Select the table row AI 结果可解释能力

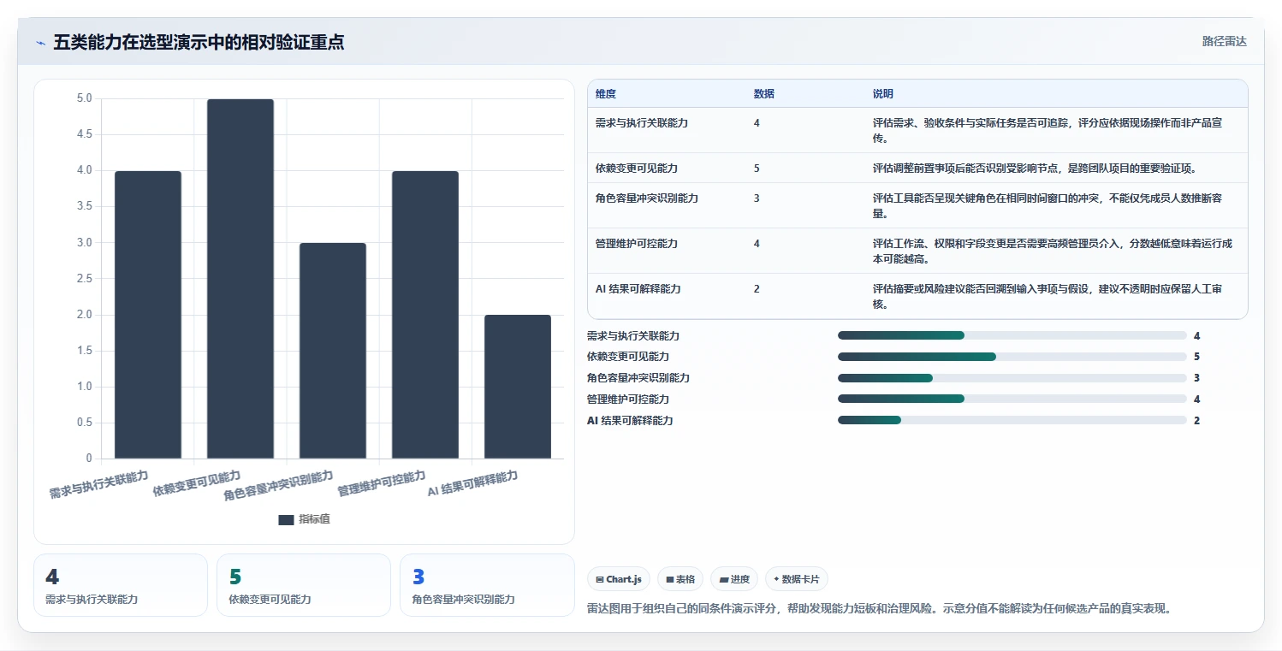click(x=917, y=296)
